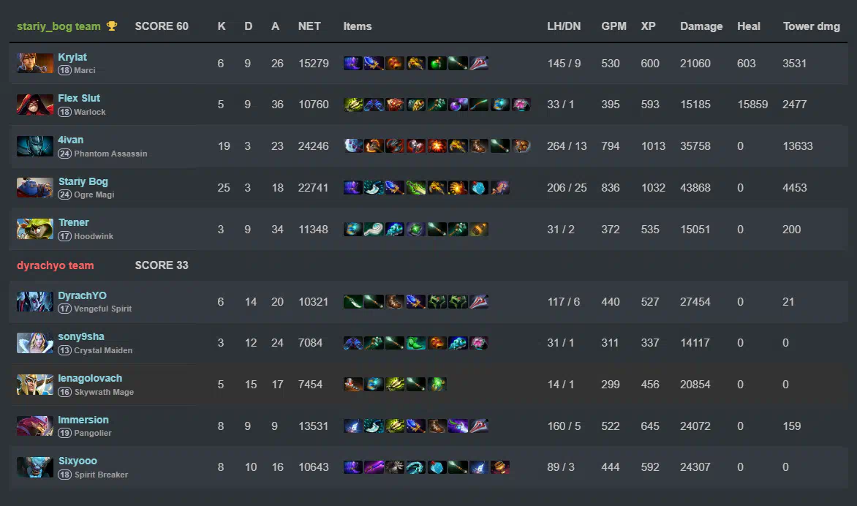The image size is (857, 506).
Task: Click the Ogre Magi hero portrait
Action: 35,187
